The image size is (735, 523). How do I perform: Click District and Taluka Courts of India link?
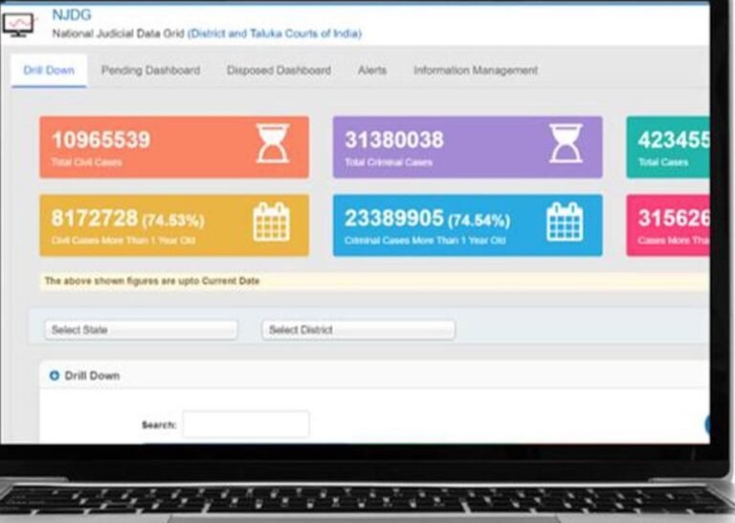tap(275, 33)
